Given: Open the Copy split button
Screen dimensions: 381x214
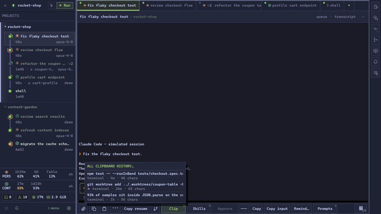Looking at the screenshot, I should (257, 209).
